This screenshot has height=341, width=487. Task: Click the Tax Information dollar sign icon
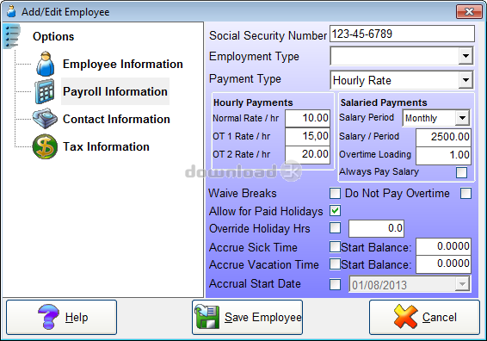[45, 146]
